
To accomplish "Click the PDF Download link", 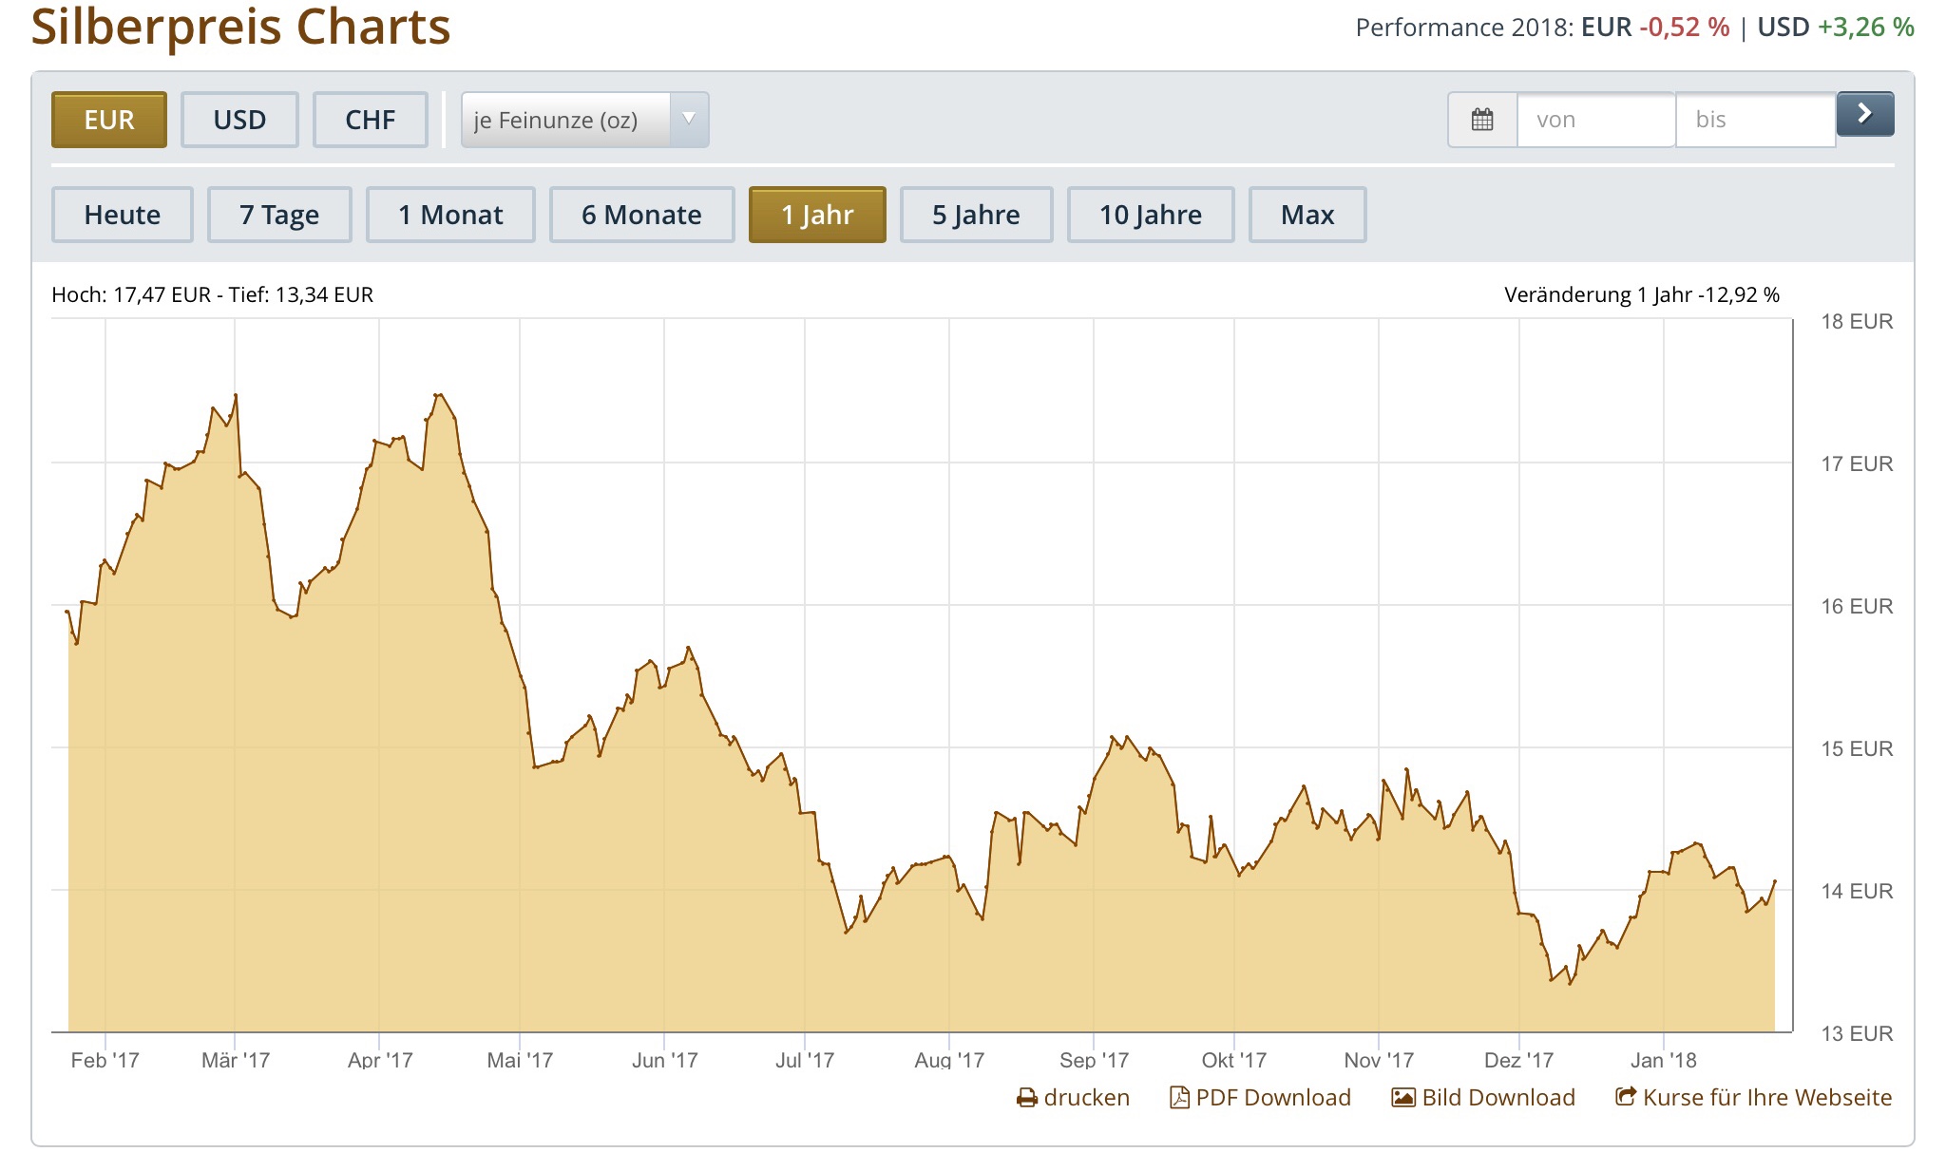I will pyautogui.click(x=1272, y=1098).
